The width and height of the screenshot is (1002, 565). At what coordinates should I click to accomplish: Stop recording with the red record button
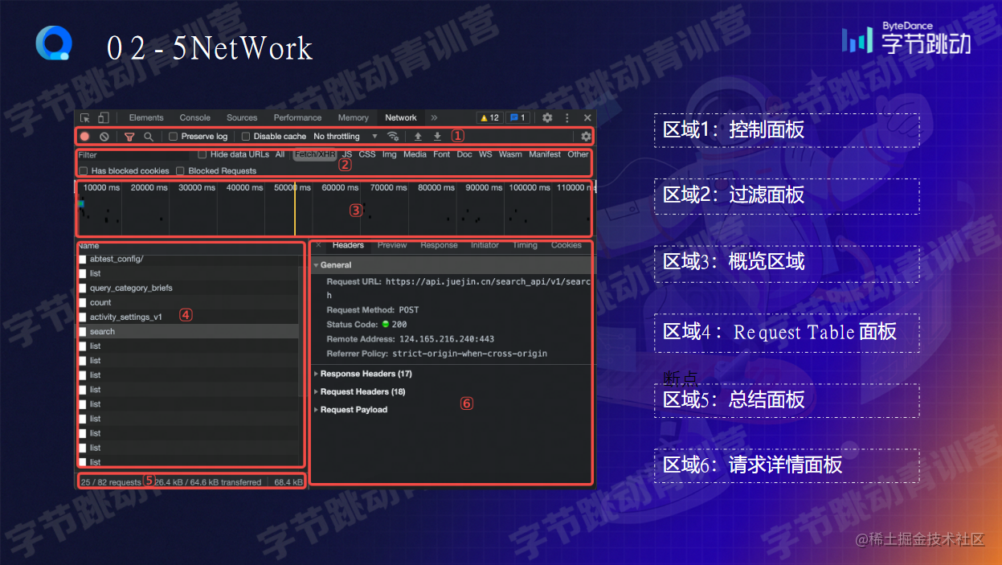(84, 137)
